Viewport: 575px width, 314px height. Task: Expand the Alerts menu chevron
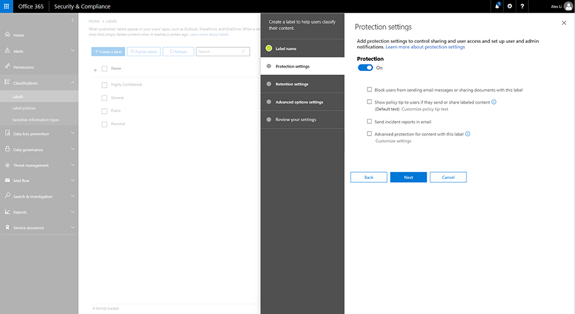point(73,51)
